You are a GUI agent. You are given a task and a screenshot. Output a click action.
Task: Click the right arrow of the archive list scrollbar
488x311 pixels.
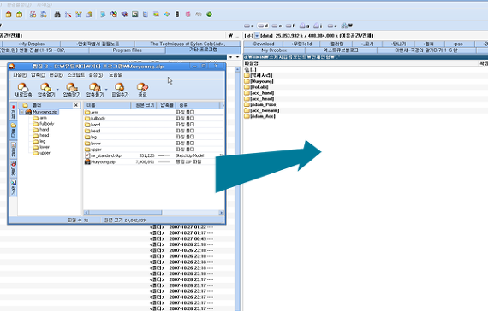(221, 213)
